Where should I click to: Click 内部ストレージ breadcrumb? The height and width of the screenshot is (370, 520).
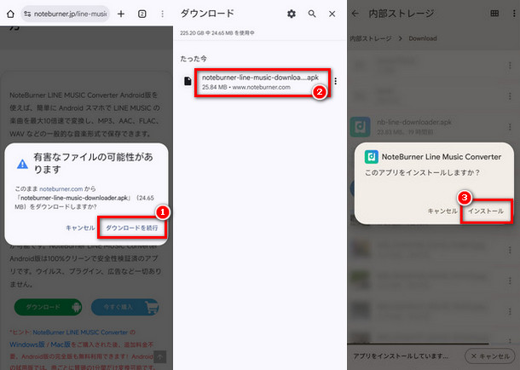371,38
